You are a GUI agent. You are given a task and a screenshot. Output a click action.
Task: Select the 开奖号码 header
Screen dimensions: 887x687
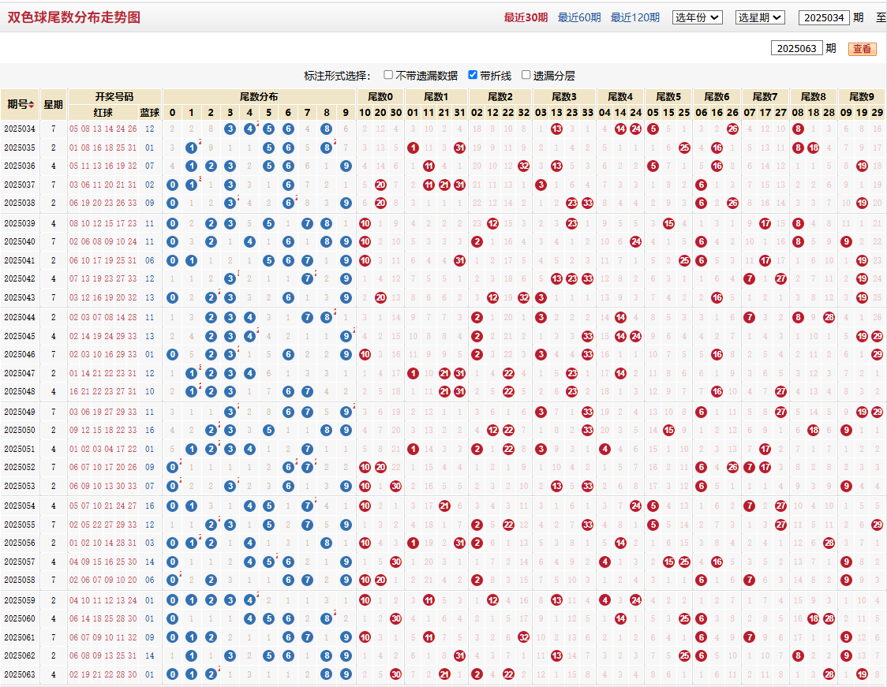(114, 97)
